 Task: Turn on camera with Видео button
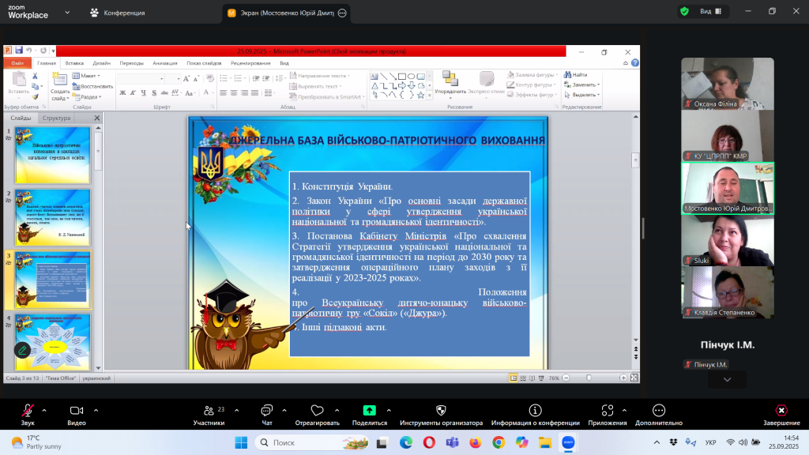77,411
